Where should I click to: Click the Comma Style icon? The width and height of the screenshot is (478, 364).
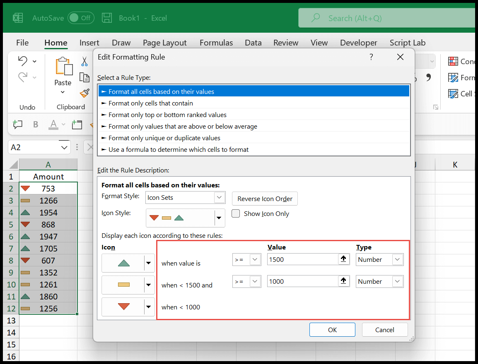(x=428, y=77)
